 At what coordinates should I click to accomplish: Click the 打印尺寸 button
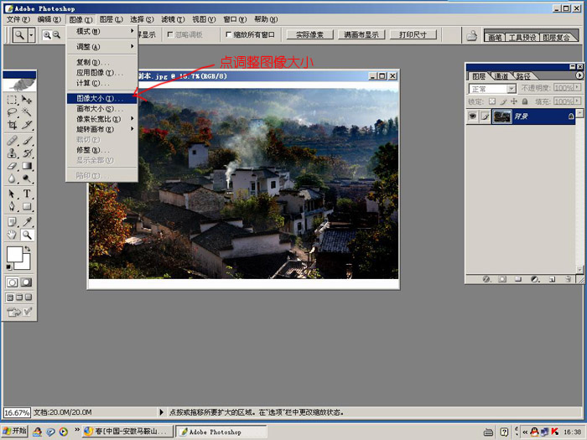pos(413,35)
